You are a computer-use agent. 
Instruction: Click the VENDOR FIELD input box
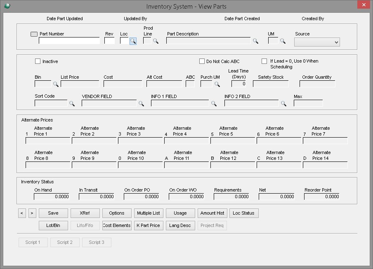[x=109, y=103]
